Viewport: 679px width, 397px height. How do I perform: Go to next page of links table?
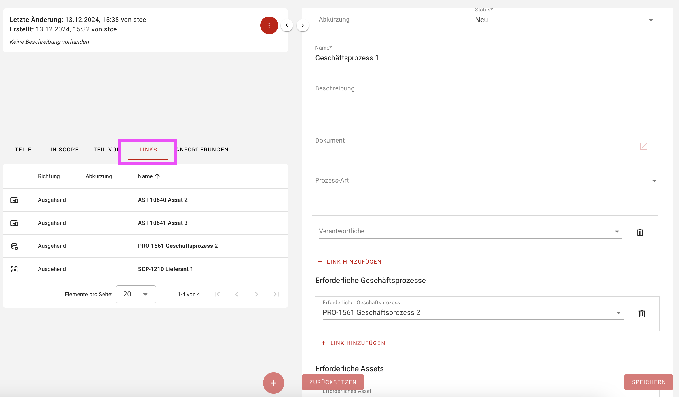point(256,294)
